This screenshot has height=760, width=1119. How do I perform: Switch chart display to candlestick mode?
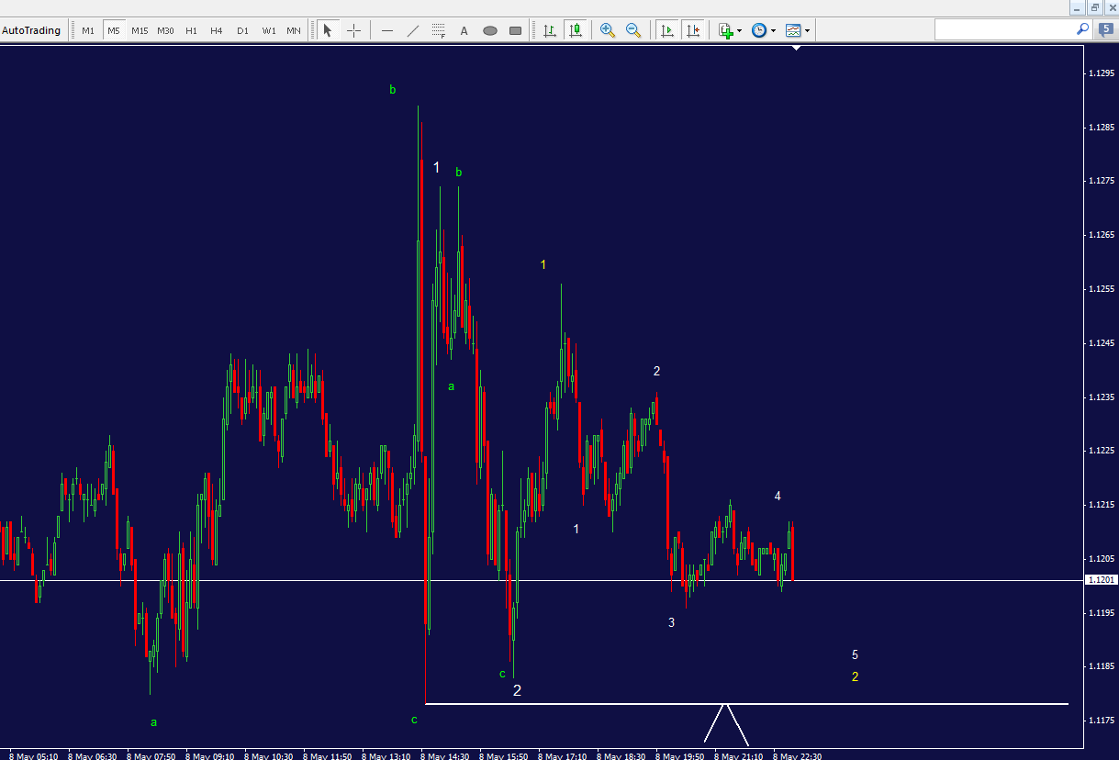[576, 29]
